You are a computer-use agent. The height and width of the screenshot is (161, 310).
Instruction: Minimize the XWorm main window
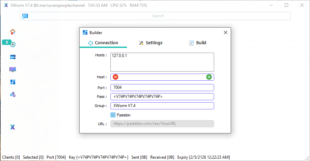coord(271,5)
